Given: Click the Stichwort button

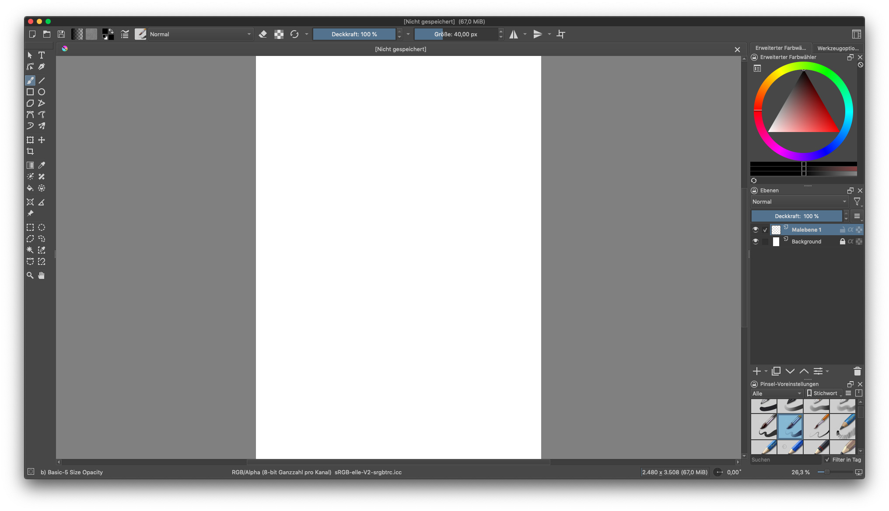Looking at the screenshot, I should [x=824, y=393].
